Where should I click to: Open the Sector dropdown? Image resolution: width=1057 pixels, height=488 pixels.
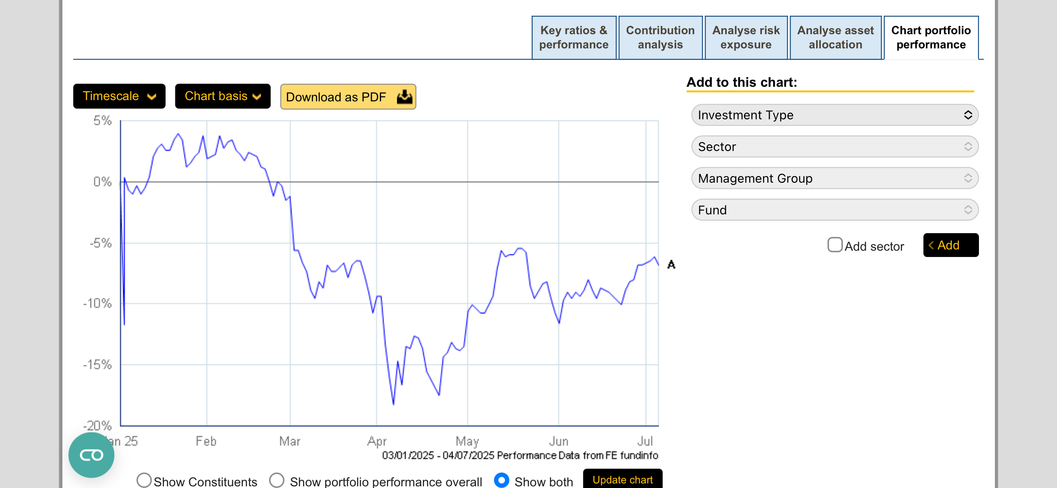[834, 147]
